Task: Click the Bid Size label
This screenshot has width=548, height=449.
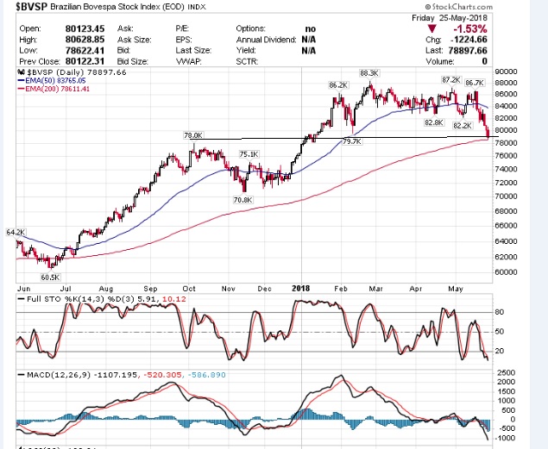Action: coord(132,62)
